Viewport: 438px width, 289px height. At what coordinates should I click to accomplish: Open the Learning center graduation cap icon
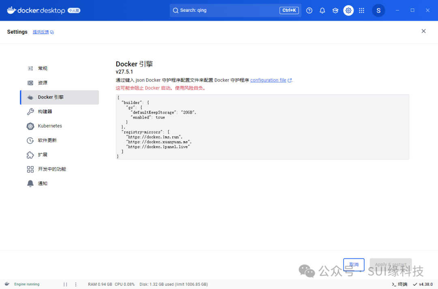[x=335, y=11]
